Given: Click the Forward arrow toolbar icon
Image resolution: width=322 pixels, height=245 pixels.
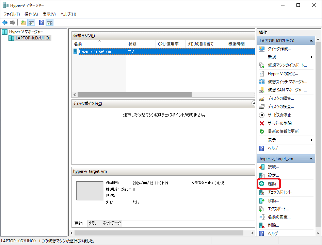Looking at the screenshot, I should click(13, 22).
